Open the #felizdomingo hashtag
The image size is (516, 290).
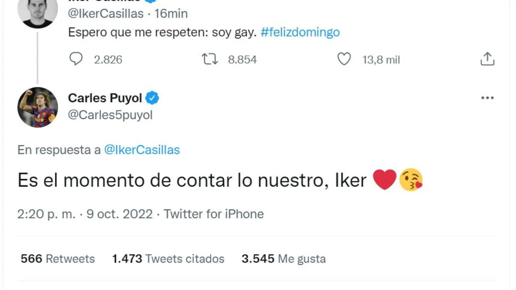pyautogui.click(x=300, y=32)
